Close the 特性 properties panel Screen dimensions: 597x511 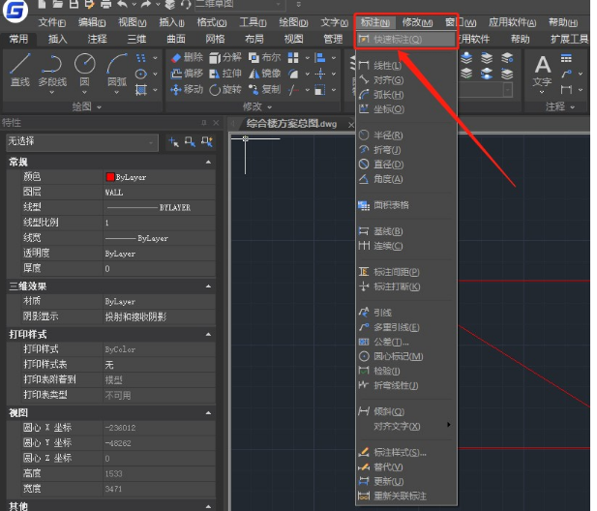(216, 123)
